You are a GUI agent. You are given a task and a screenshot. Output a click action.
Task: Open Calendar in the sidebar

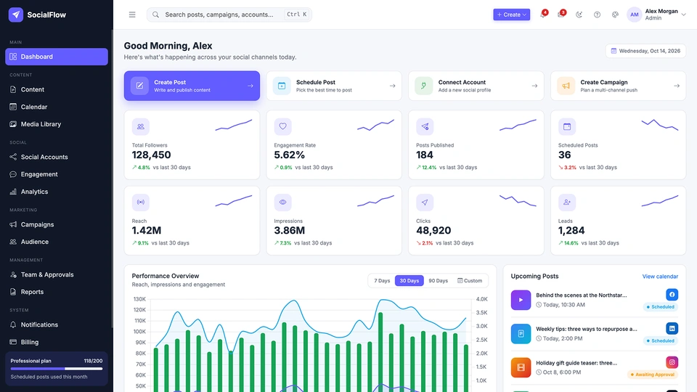[57, 107]
